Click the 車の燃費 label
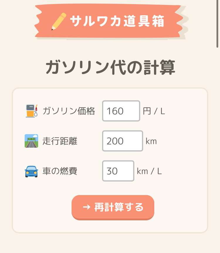The width and height of the screenshot is (220, 253). pyautogui.click(x=60, y=171)
